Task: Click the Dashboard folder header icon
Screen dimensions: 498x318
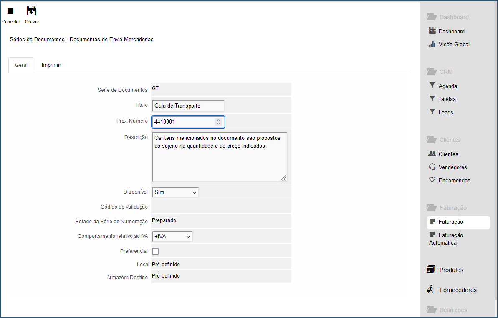Action: click(432, 17)
